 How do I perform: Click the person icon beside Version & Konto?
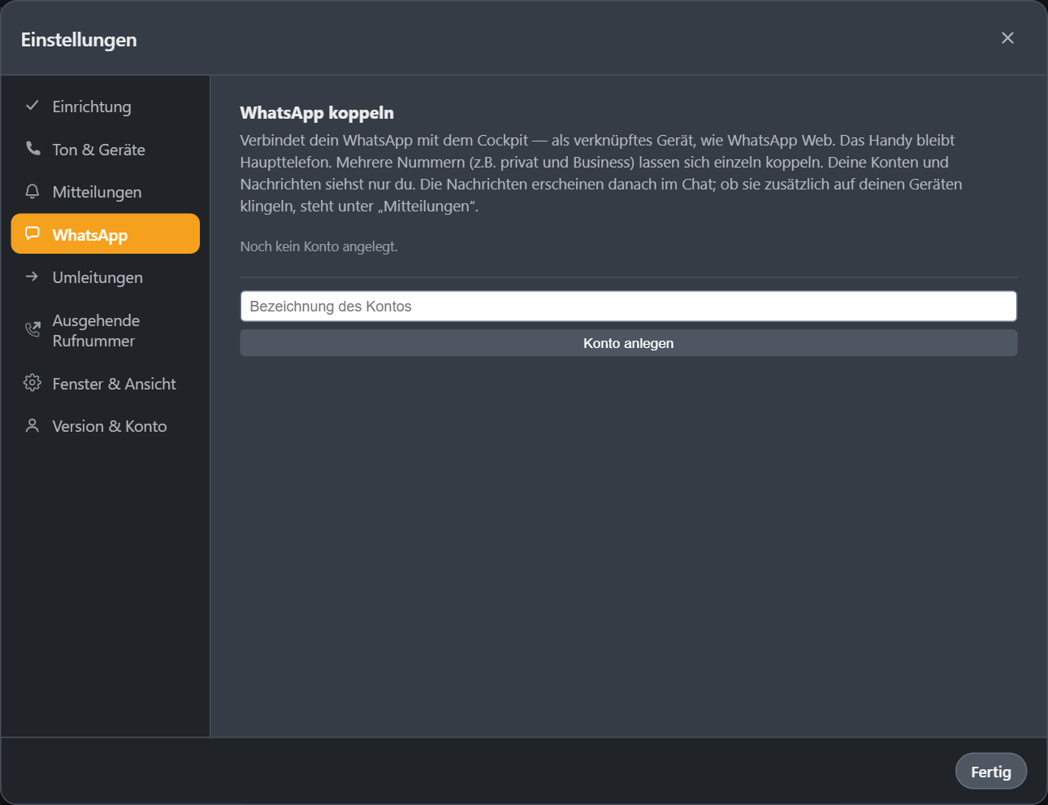click(x=32, y=425)
